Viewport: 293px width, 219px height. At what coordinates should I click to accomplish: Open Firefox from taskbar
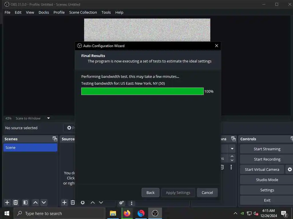tap(127, 213)
